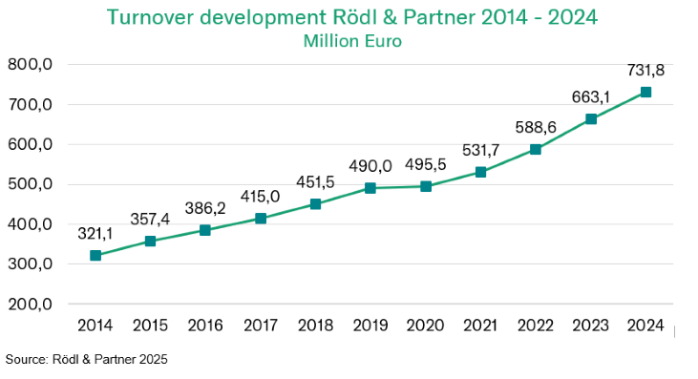Select the data label 386,2
This screenshot has width=698, height=379.
click(205, 208)
